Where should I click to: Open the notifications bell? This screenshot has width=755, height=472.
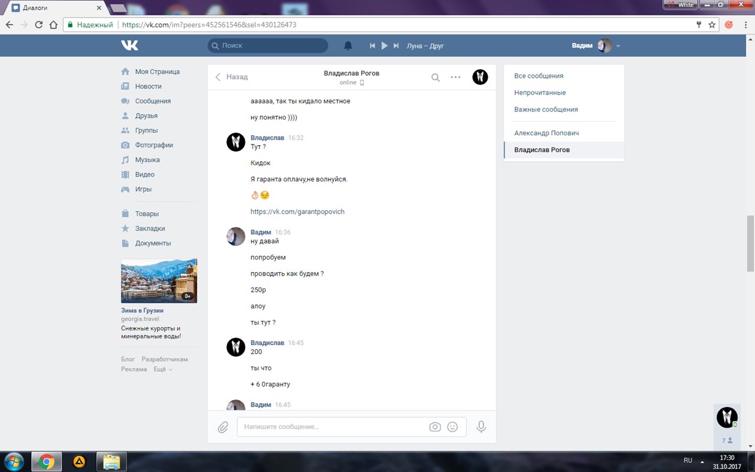pos(348,45)
